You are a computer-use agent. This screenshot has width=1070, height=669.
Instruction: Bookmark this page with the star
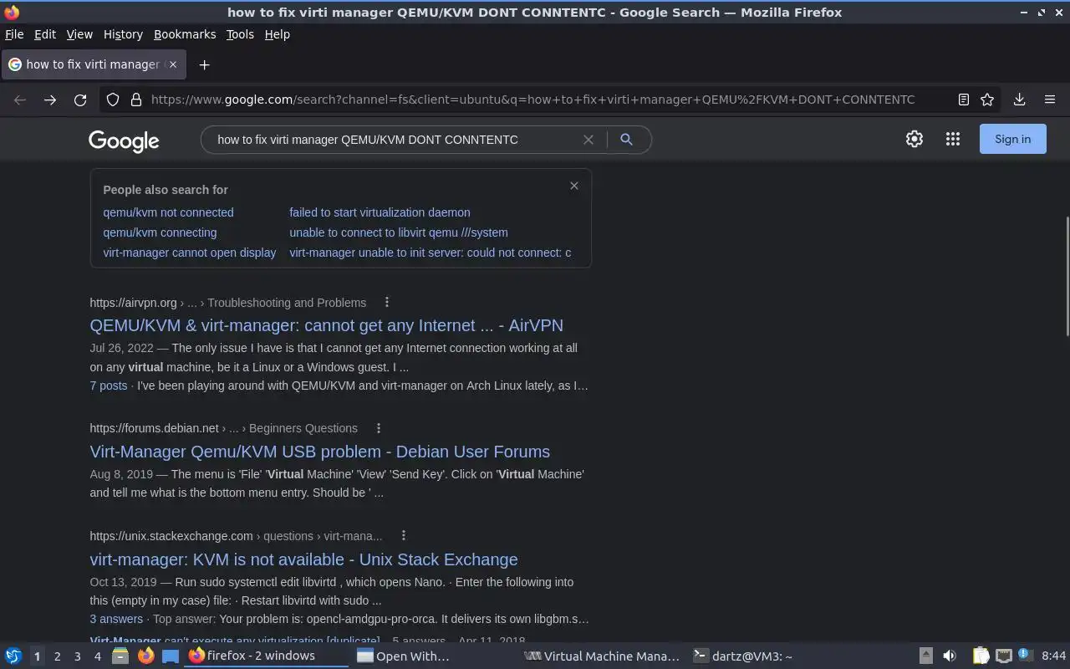tap(987, 100)
